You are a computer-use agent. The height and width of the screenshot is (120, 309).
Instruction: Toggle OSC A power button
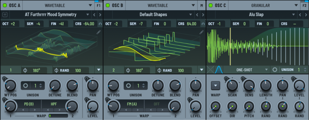[x=5, y=5]
